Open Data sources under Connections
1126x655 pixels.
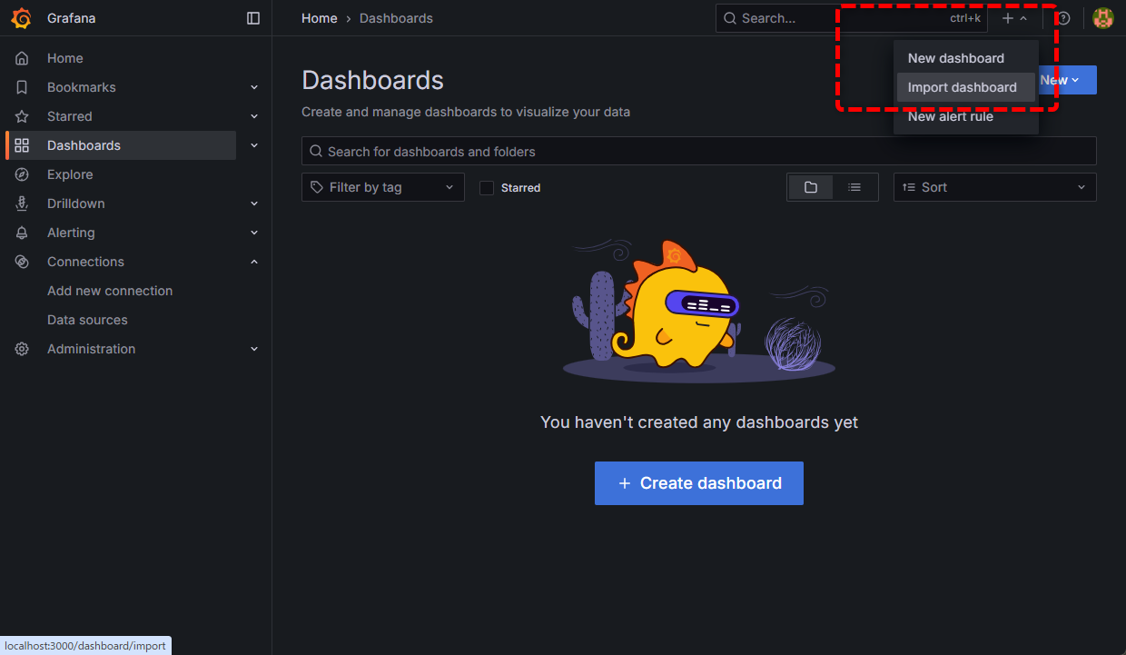tap(87, 320)
